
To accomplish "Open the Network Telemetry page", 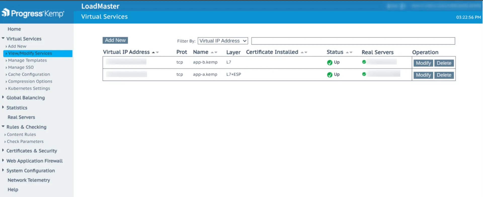I will click(29, 180).
